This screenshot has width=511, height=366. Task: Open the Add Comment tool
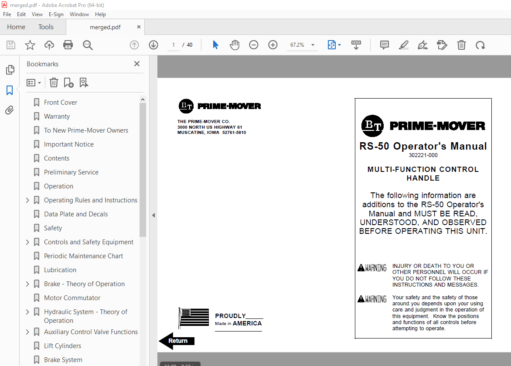[384, 45]
